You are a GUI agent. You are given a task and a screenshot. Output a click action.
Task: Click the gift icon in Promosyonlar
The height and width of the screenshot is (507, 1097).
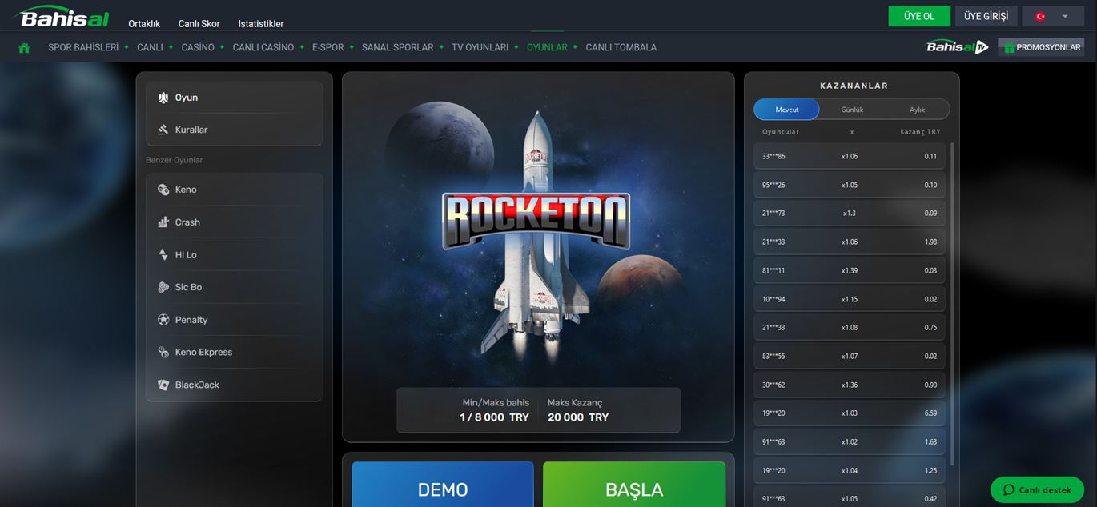[x=1009, y=47]
